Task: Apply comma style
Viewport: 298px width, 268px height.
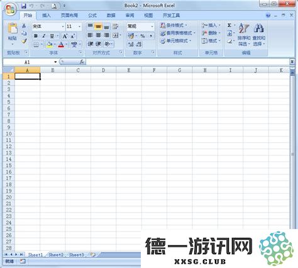Action: tap(150, 36)
